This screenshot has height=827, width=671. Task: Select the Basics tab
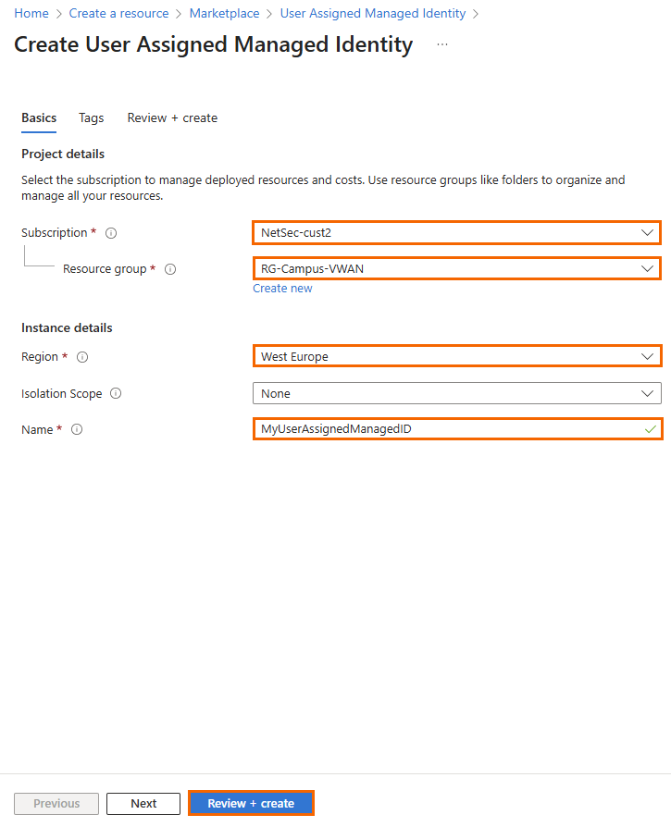(x=38, y=117)
